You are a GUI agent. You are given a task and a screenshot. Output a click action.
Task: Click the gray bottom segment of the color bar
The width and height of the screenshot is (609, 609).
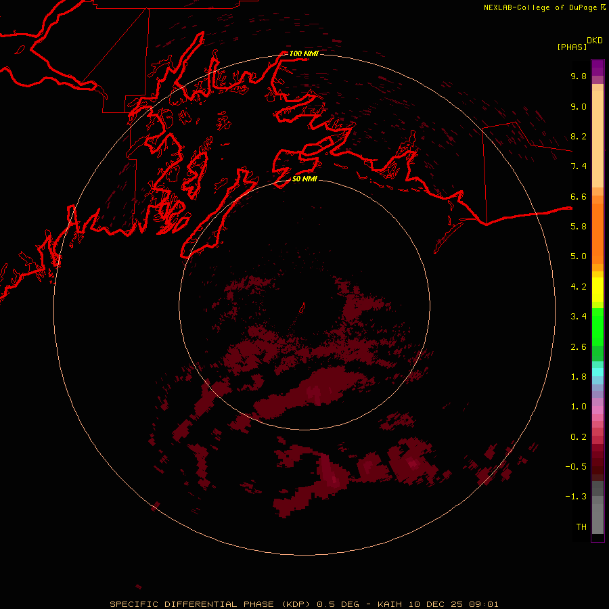tap(597, 518)
